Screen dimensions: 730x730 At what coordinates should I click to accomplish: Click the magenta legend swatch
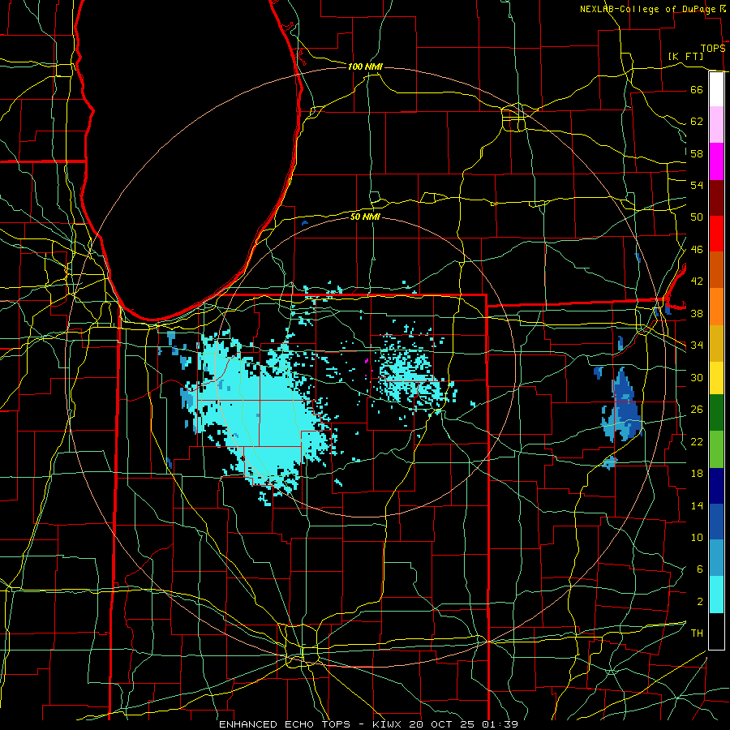[716, 161]
